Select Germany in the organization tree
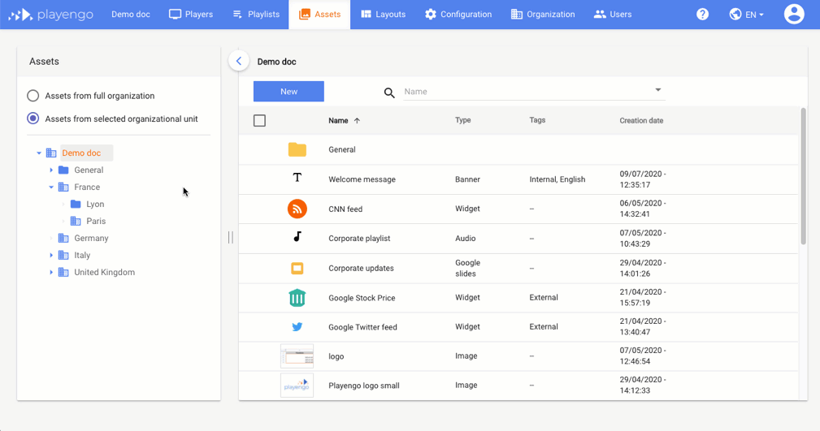This screenshot has height=431, width=820. 91,238
